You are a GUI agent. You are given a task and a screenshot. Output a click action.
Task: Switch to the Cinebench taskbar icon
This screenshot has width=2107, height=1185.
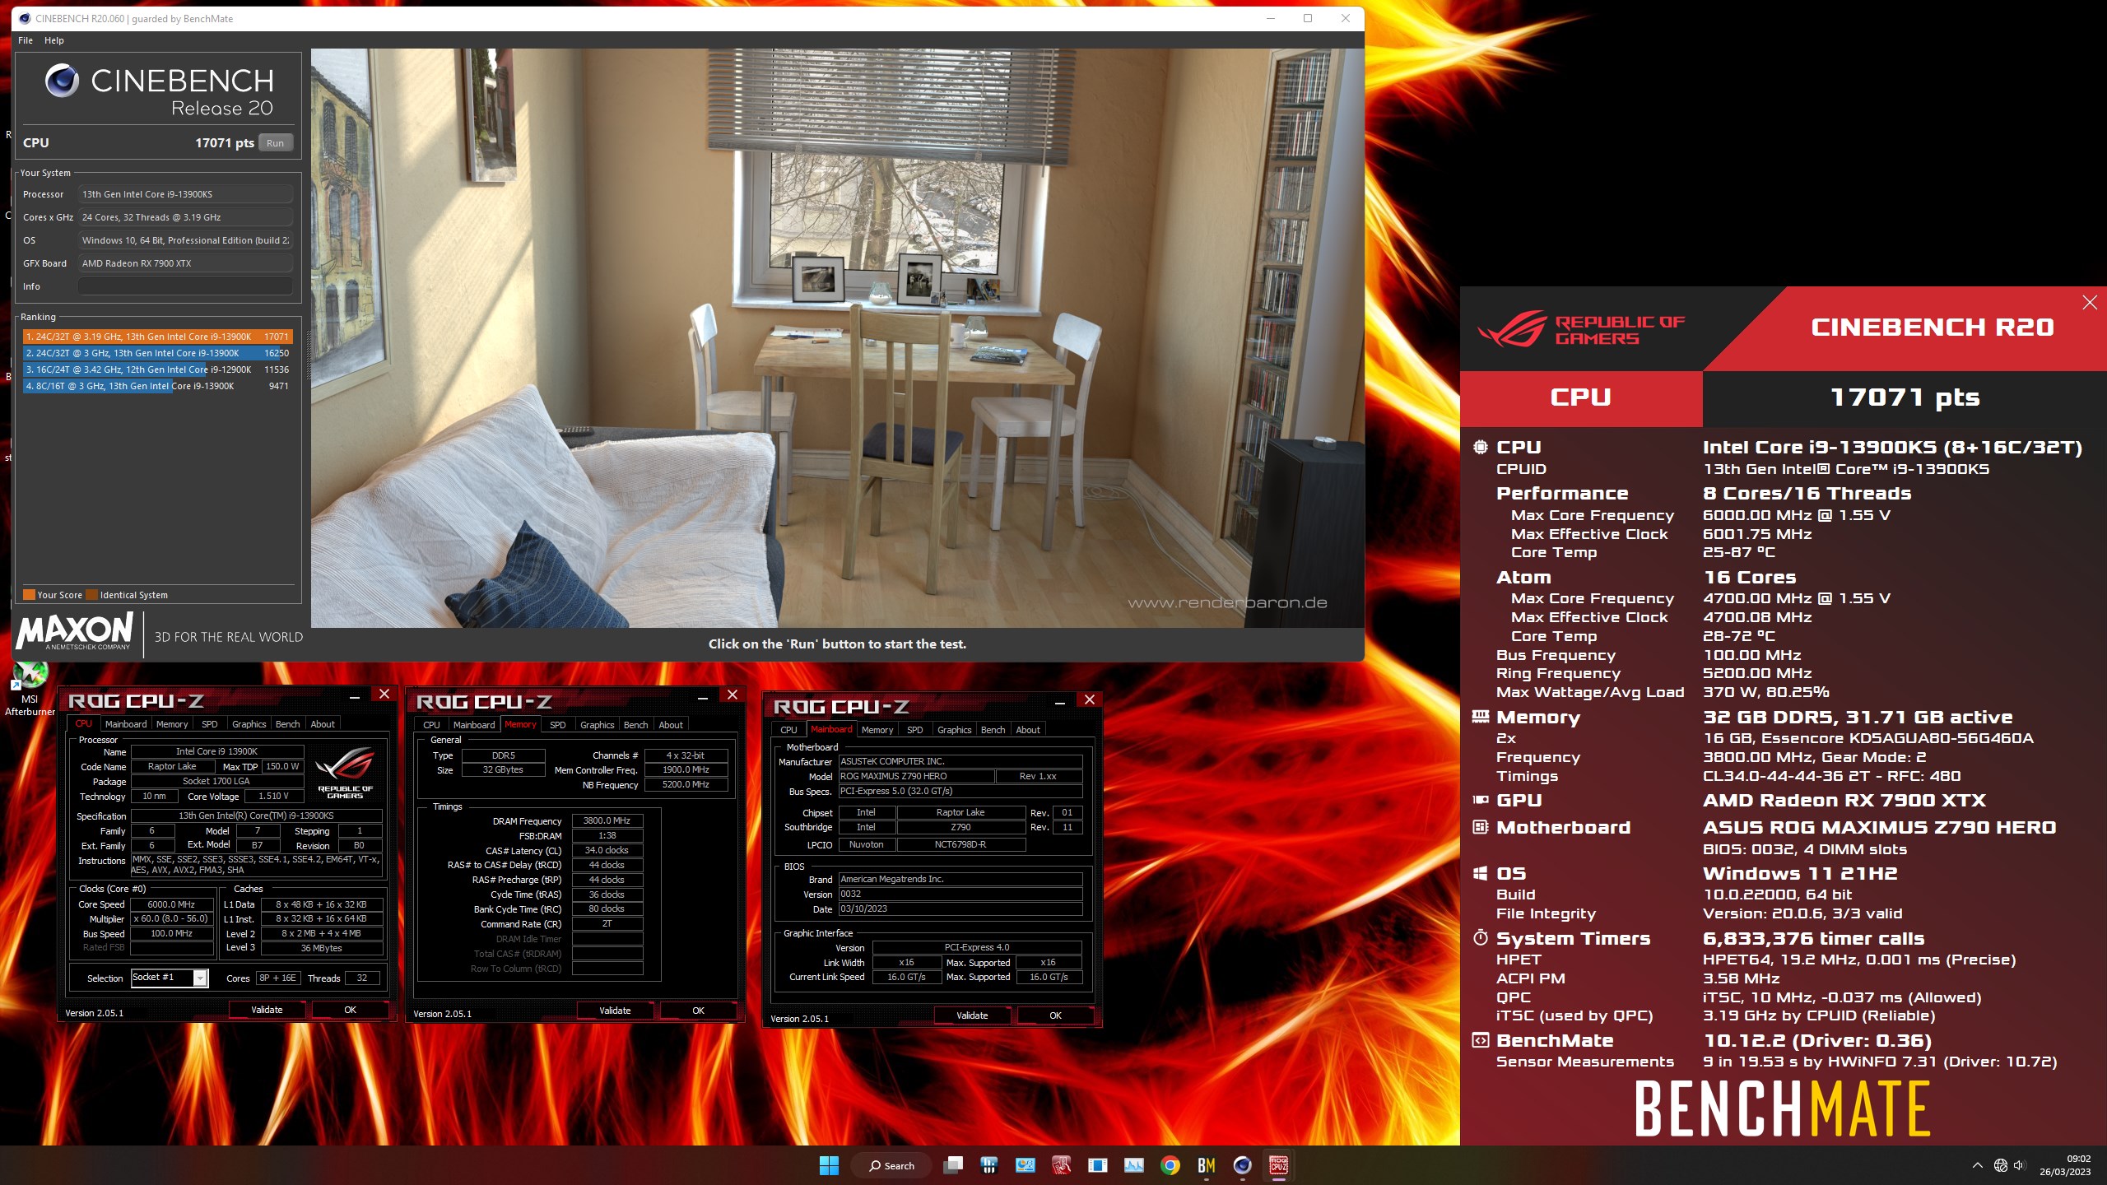(1242, 1165)
